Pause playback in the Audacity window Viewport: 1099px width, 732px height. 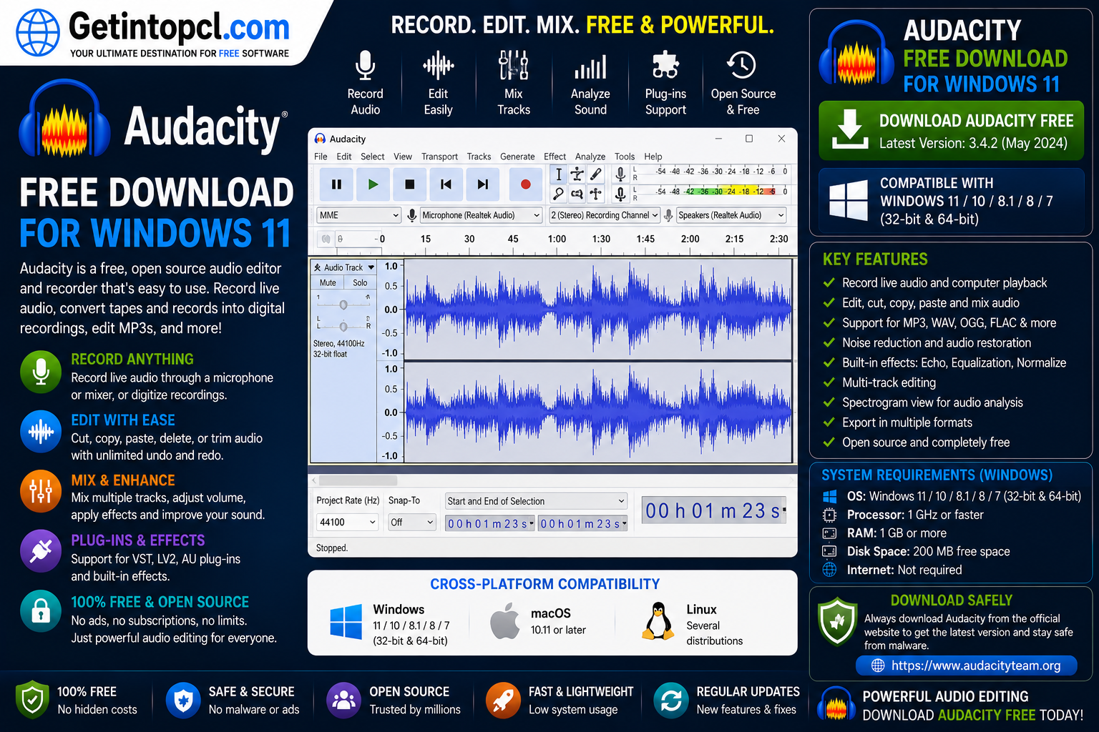point(336,184)
